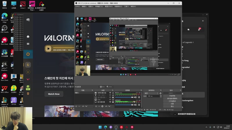Open the 文件(F) menu in OBS
The height and width of the screenshot is (130, 232).
77,6
